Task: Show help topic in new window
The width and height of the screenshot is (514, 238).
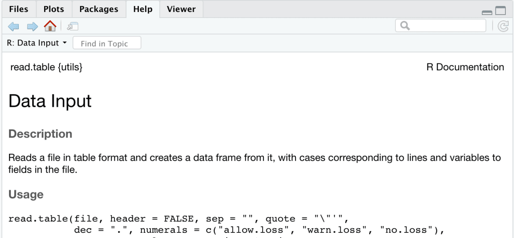Action: point(72,27)
